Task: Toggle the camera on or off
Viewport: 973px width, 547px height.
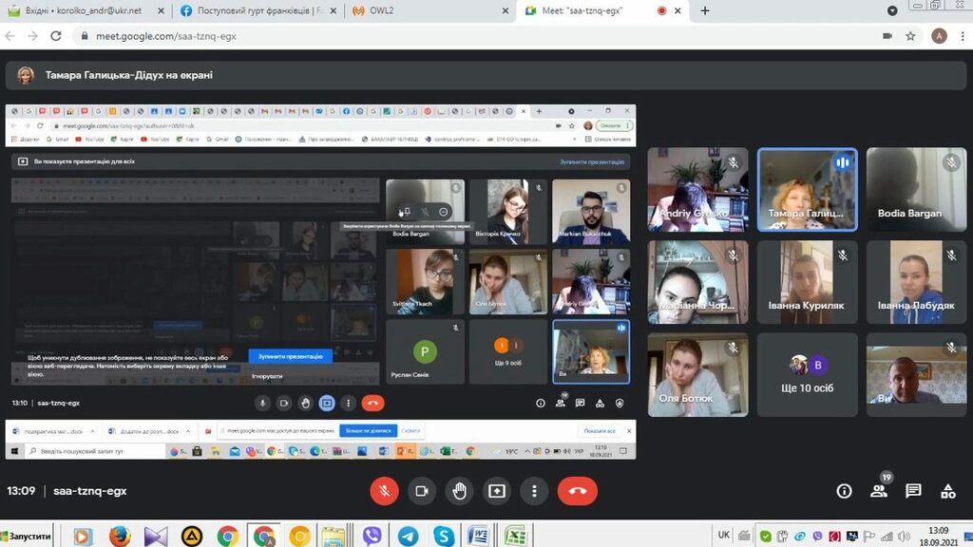Action: pos(421,491)
